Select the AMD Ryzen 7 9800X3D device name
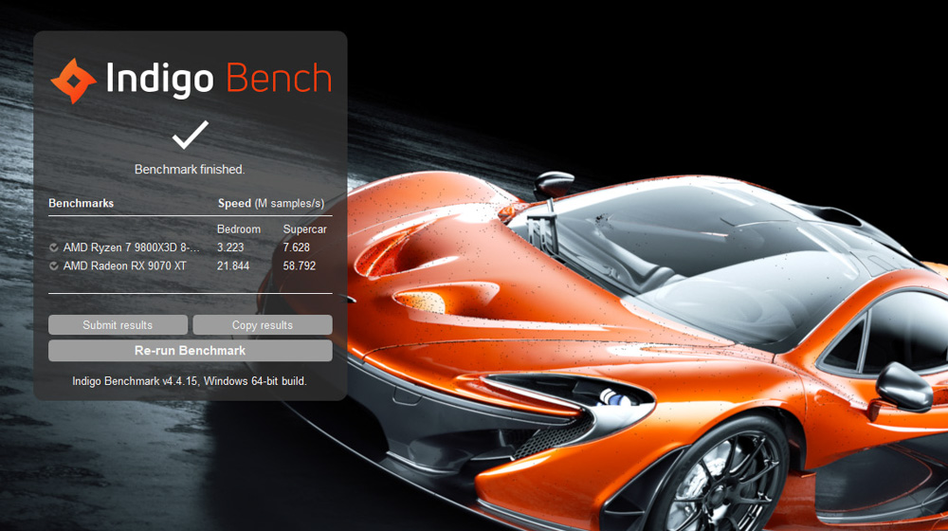 point(131,247)
